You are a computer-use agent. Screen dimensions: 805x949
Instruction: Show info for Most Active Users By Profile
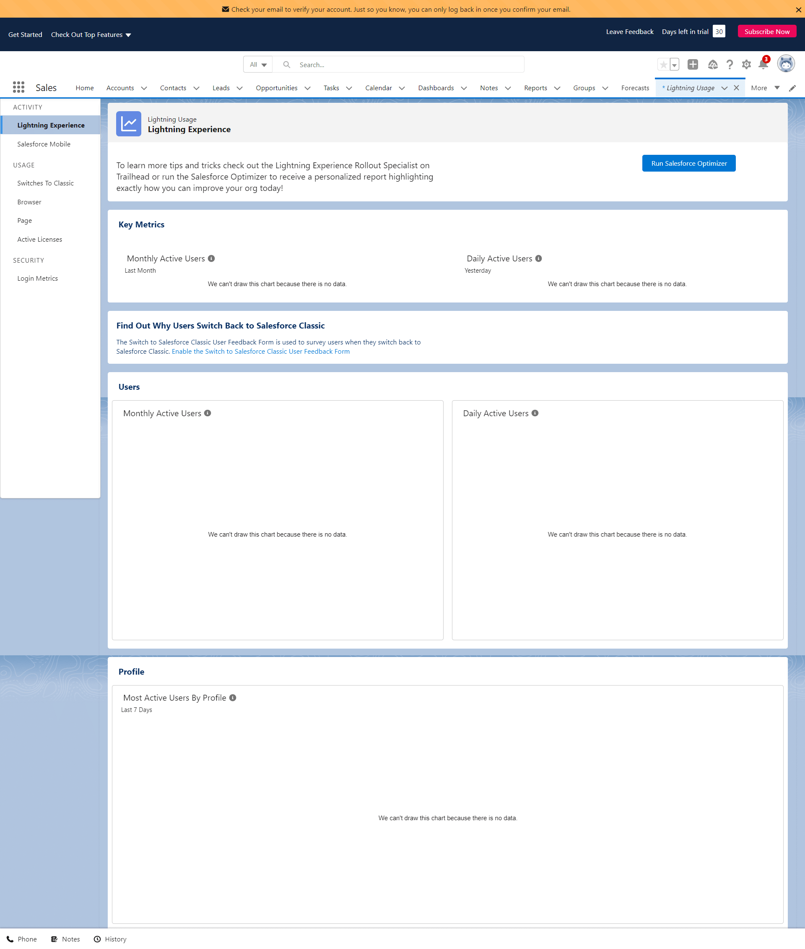[233, 698]
